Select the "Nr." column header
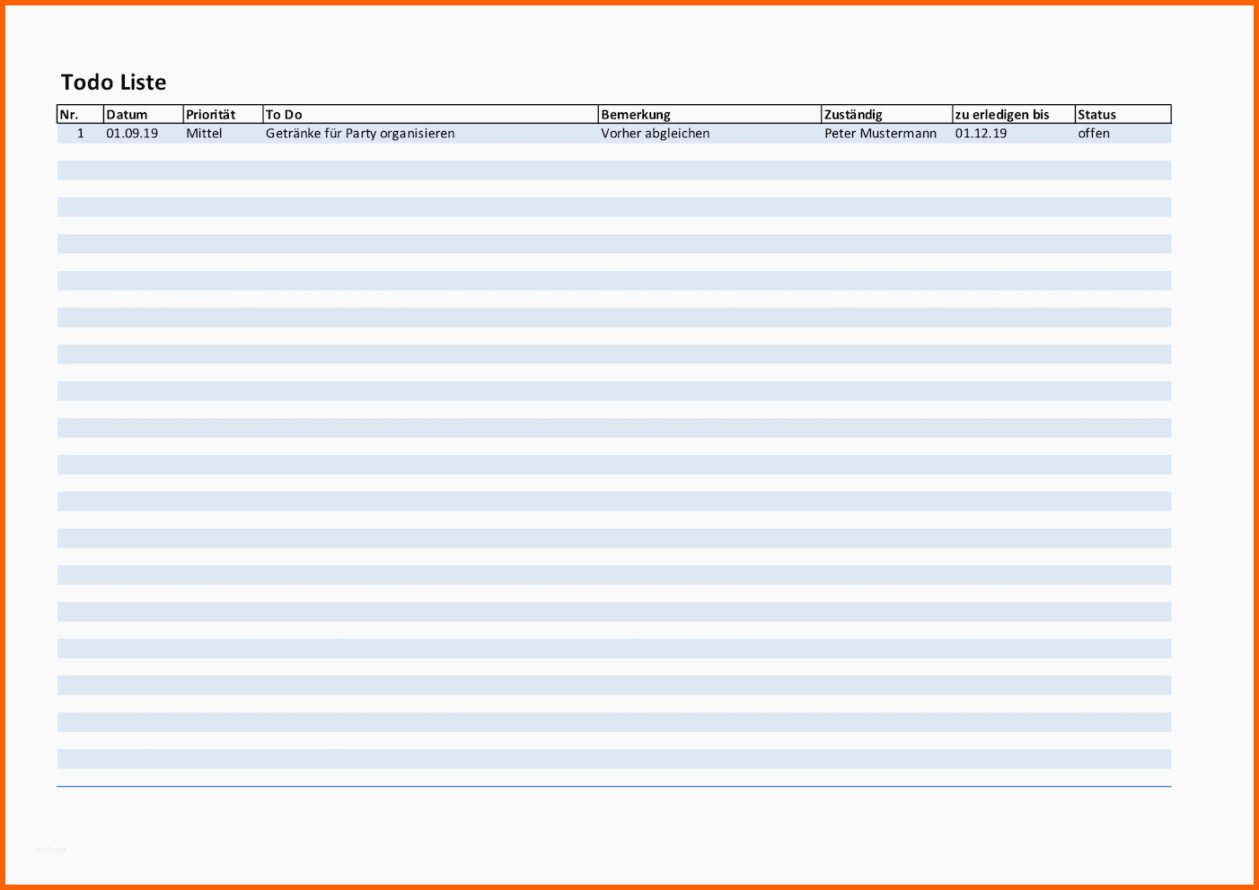 point(80,114)
